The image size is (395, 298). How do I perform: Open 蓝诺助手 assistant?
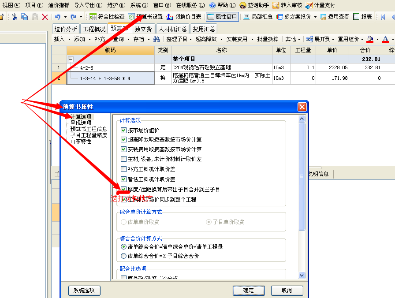pos(254,5)
